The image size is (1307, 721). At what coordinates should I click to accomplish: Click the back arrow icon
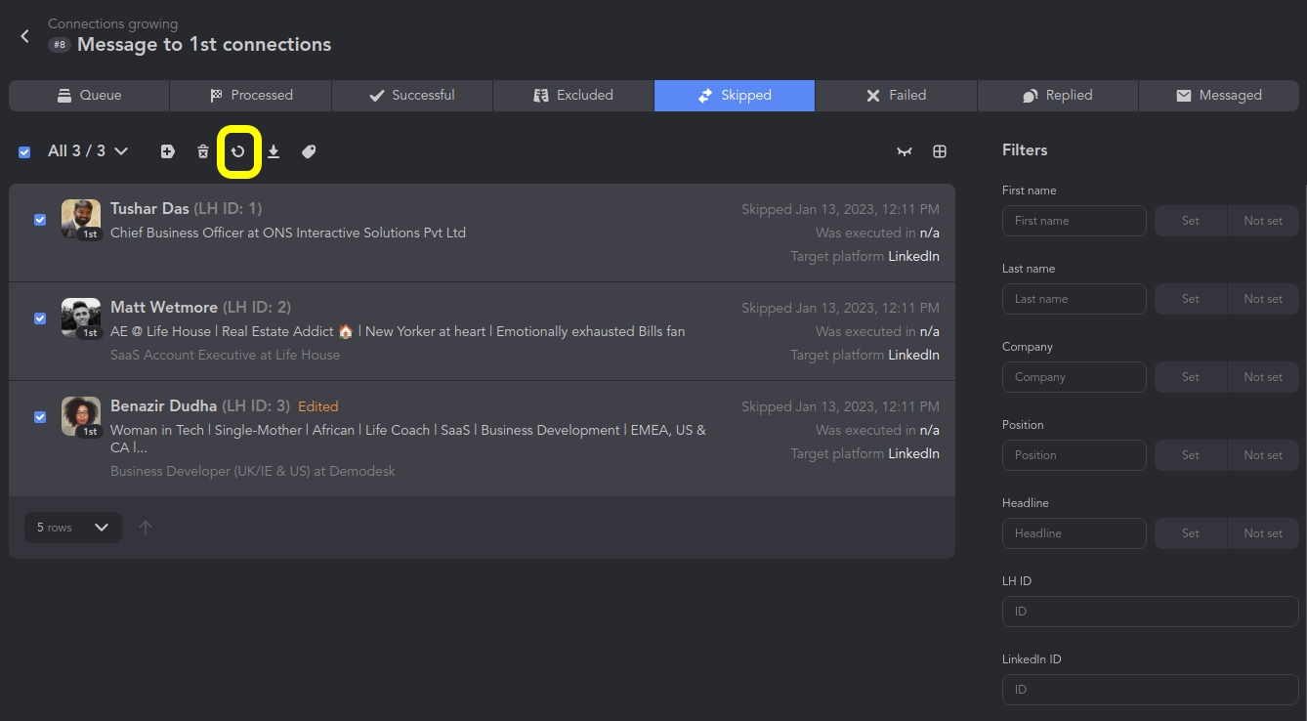click(x=25, y=36)
